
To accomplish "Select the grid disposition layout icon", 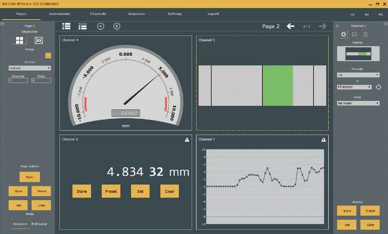I will (x=20, y=41).
